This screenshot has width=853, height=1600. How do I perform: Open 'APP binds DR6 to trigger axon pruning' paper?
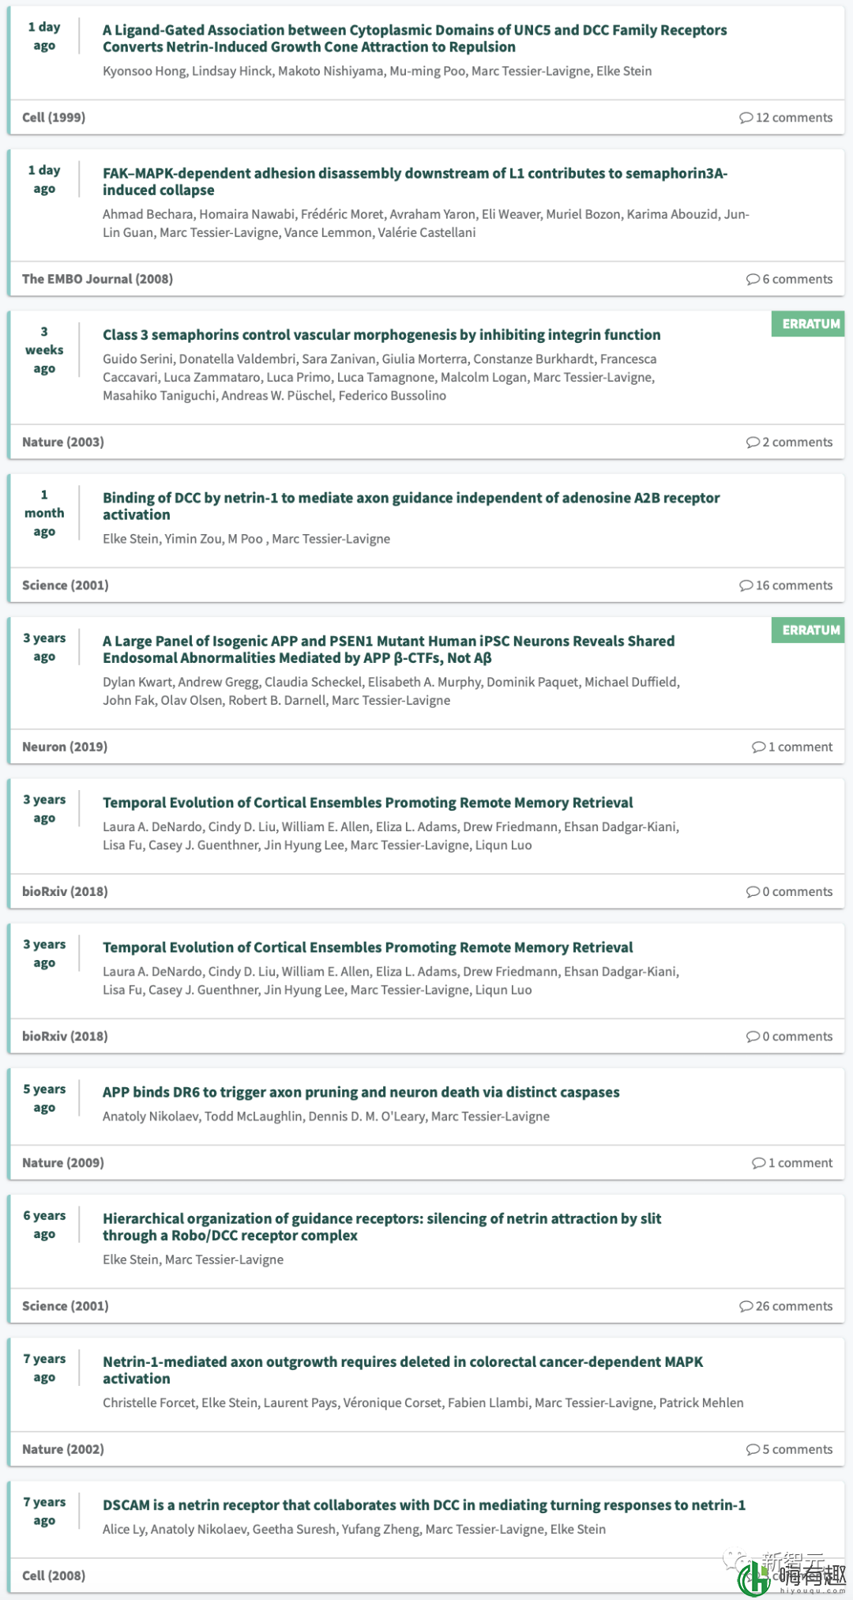coord(361,1092)
